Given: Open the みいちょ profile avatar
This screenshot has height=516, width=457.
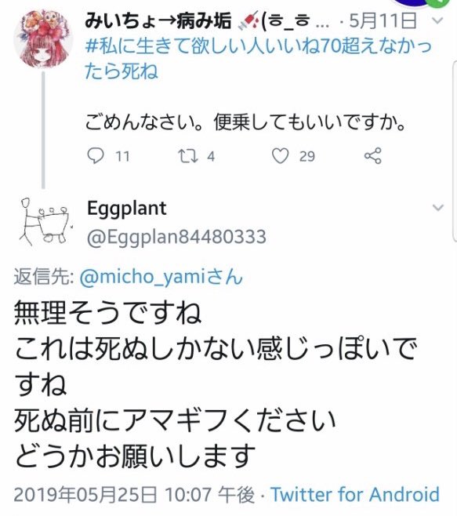Looking at the screenshot, I should pos(43,38).
